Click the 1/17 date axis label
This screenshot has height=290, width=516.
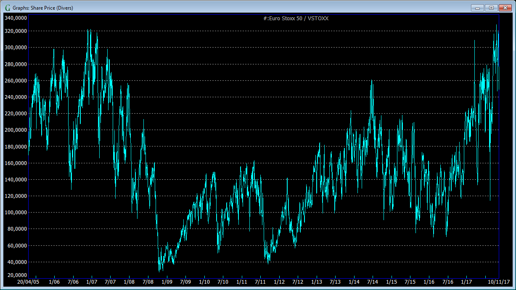point(466,282)
